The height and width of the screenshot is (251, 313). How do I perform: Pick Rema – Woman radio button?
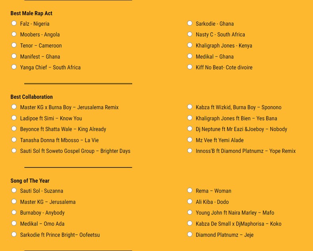pos(189,190)
